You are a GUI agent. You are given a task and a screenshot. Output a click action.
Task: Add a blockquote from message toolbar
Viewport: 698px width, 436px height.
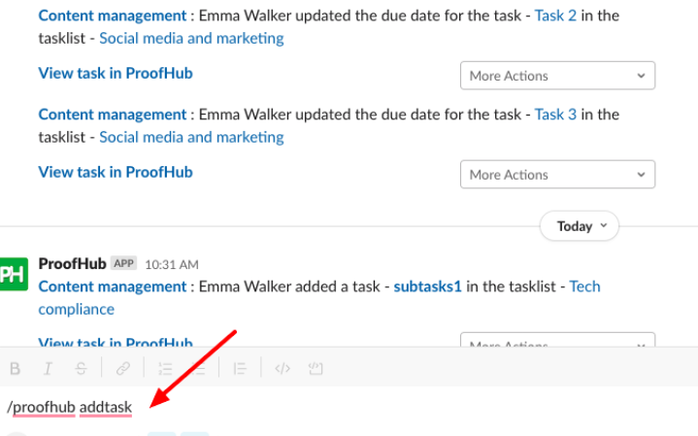click(x=240, y=368)
